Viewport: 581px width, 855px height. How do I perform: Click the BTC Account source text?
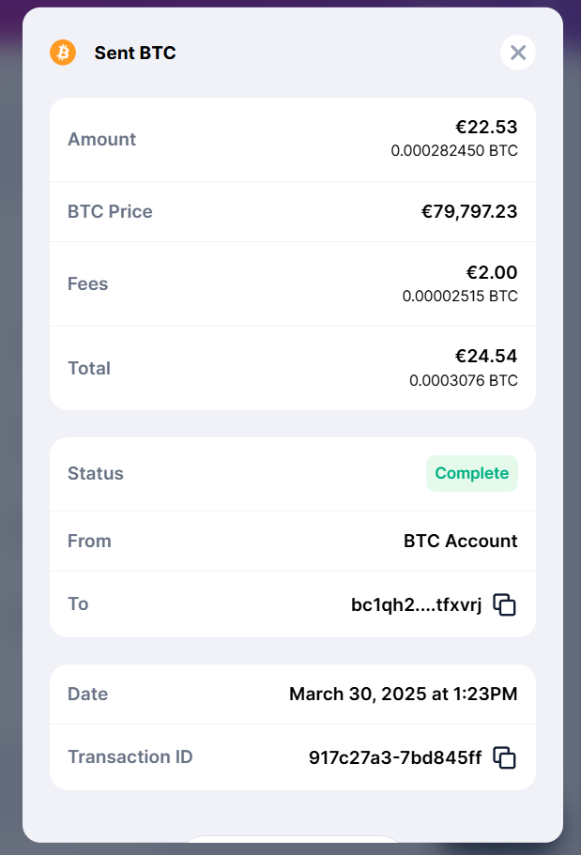click(460, 541)
